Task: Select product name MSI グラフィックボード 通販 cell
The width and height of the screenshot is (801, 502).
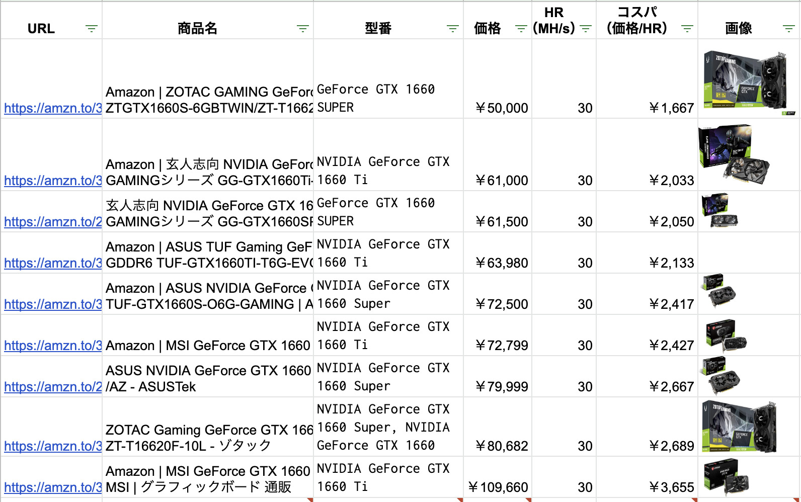Action: (x=208, y=477)
